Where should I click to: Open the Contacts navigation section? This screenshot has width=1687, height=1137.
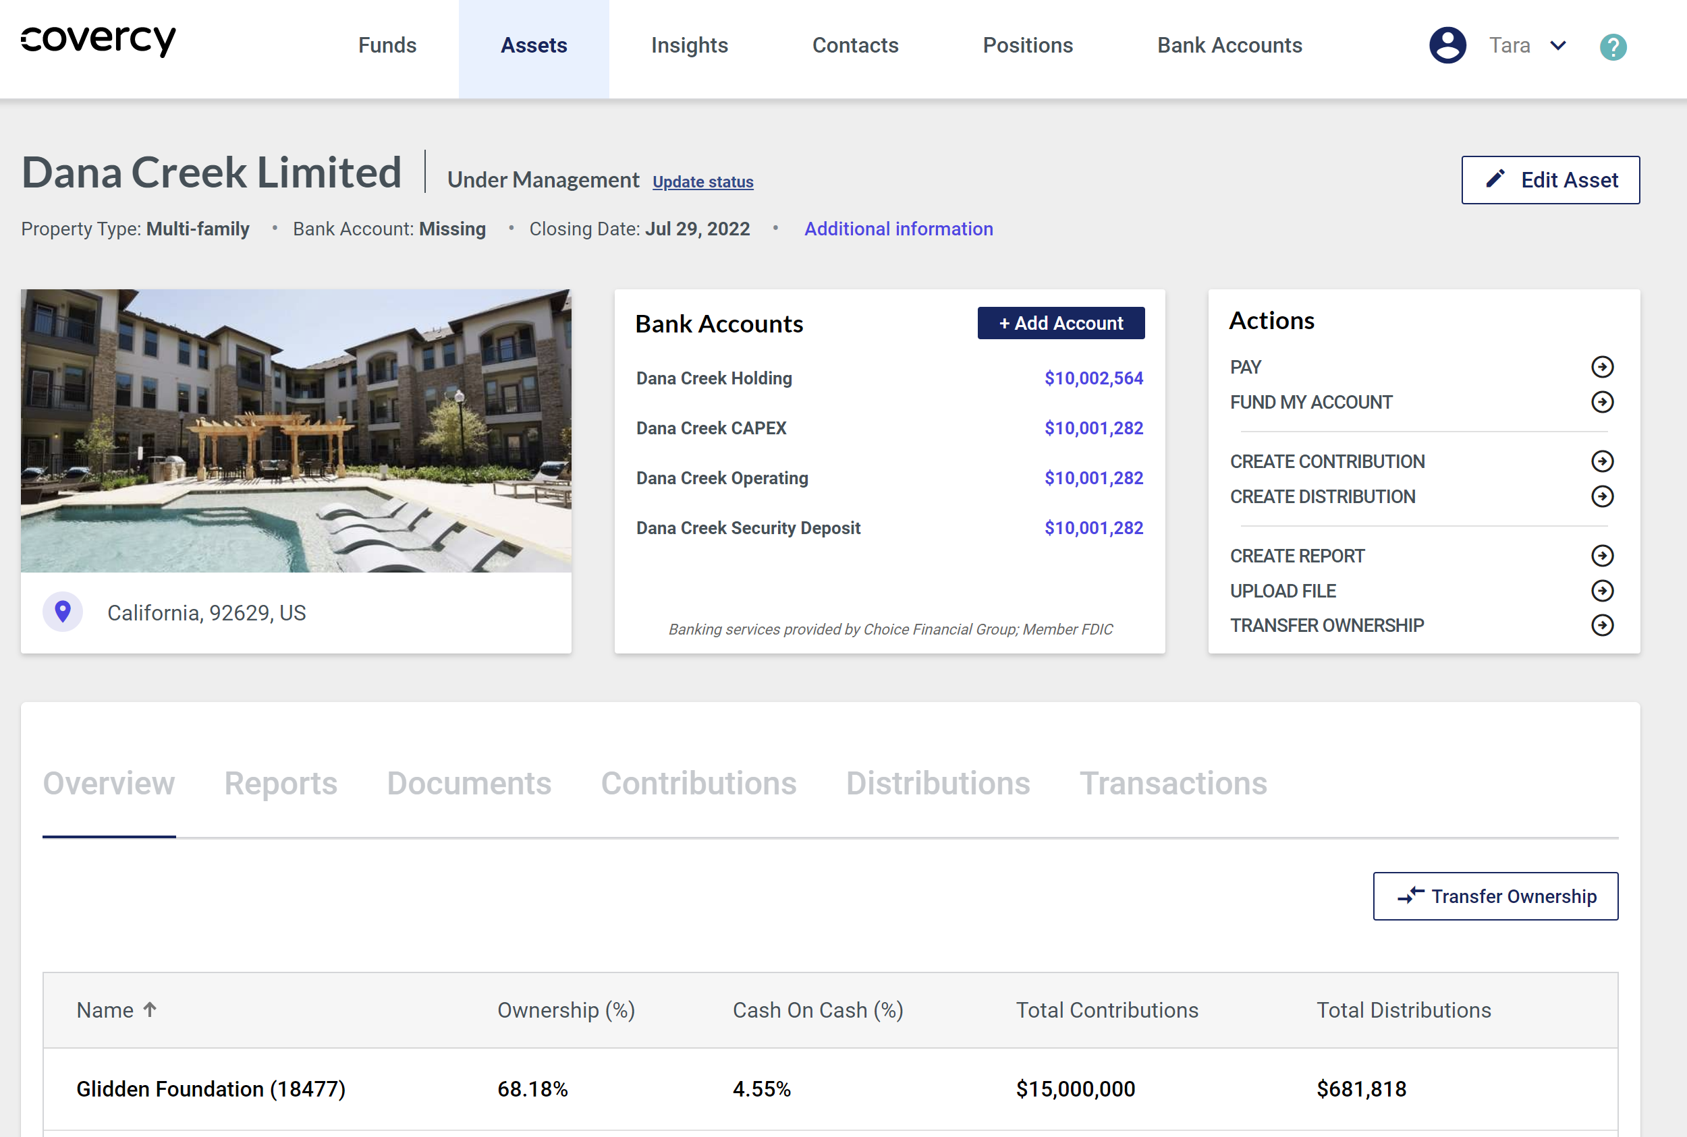(856, 45)
